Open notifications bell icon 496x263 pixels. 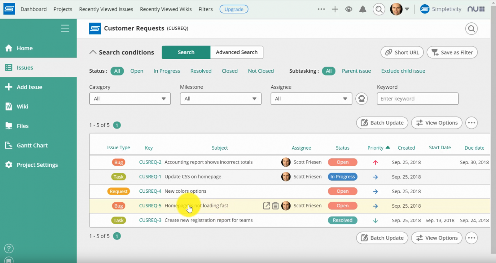[362, 9]
